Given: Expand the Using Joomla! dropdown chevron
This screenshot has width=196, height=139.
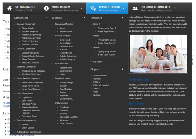Looking at the screenshot, I should [81, 8].
